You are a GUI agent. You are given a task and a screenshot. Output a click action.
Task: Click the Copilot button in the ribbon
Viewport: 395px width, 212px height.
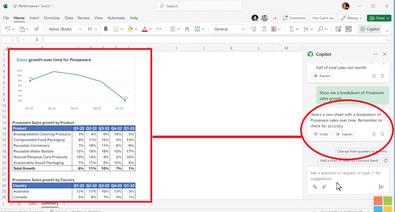(x=370, y=29)
